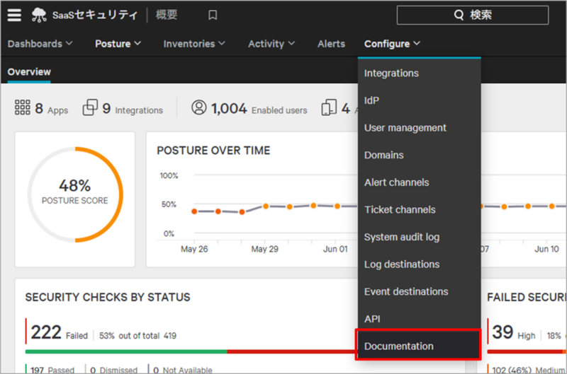This screenshot has height=374, width=567.
Task: Click the 9 Integrations count
Action: coord(133,108)
